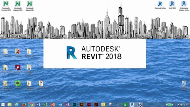This screenshot has width=190, height=107.
Task: Open File Explorer from the taskbar
Action: [9, 105]
